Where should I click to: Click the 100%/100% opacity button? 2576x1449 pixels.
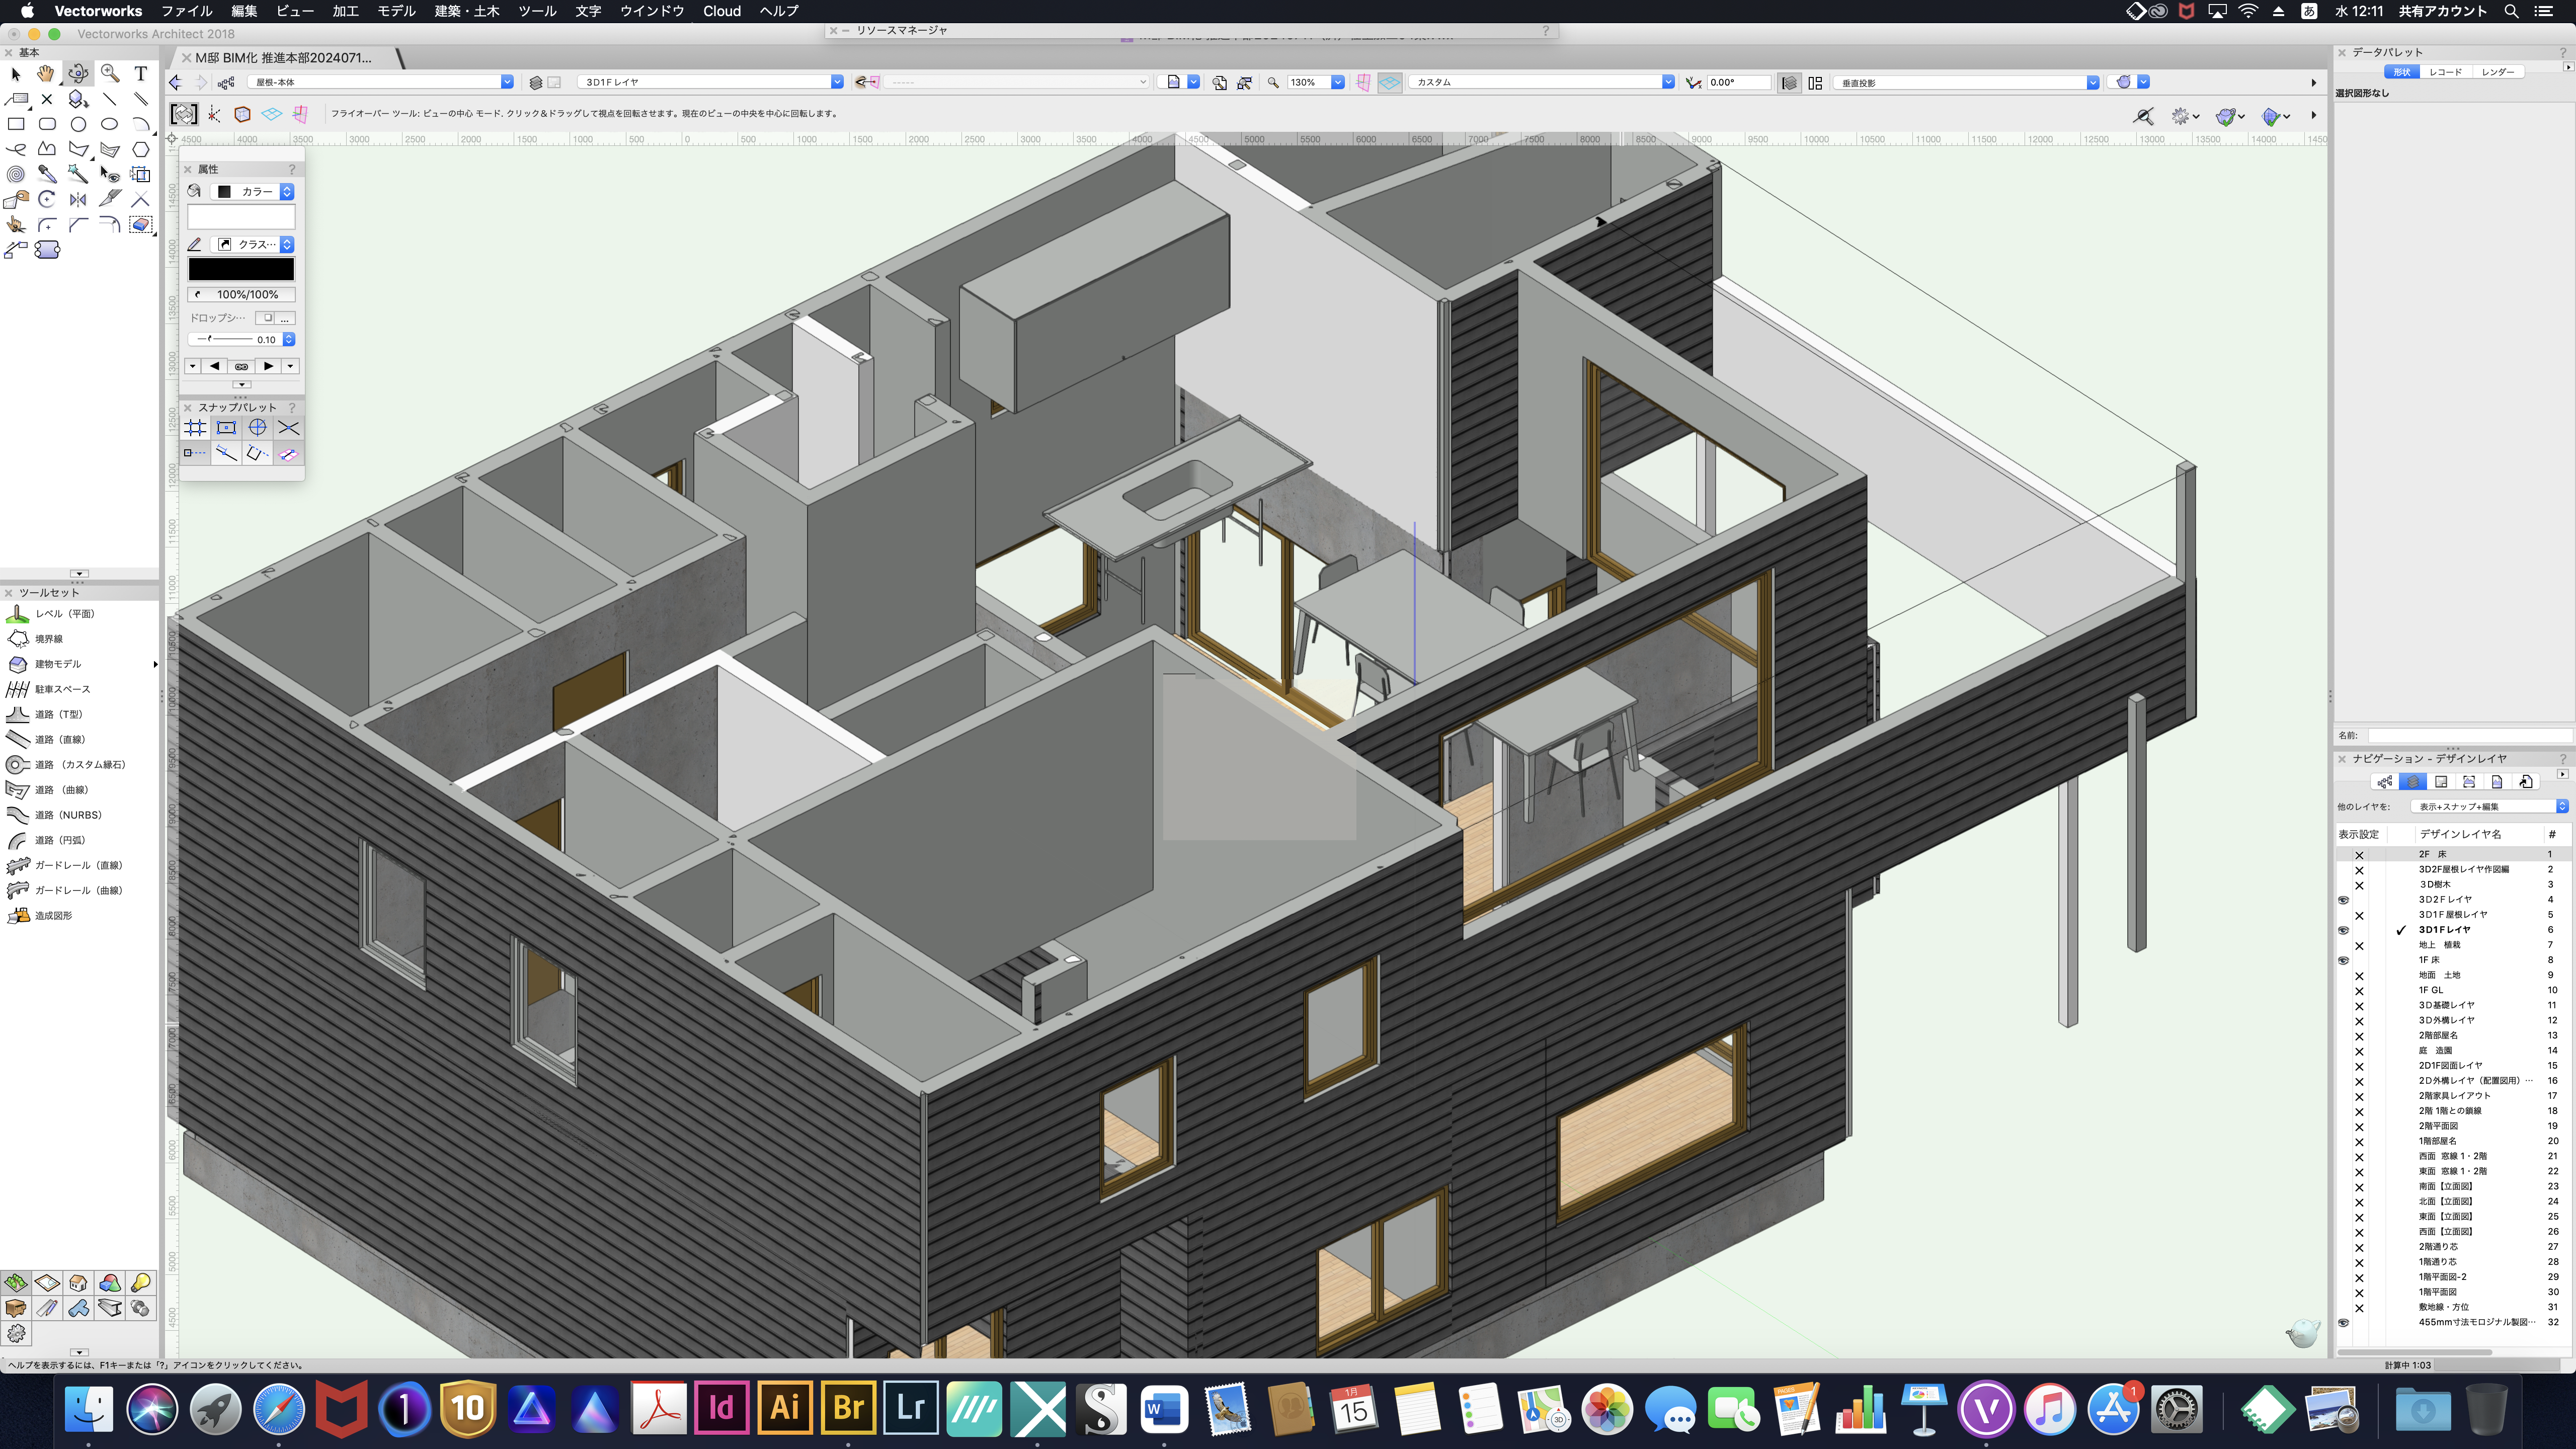tap(241, 294)
